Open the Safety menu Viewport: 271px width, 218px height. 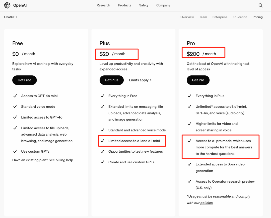point(144,5)
